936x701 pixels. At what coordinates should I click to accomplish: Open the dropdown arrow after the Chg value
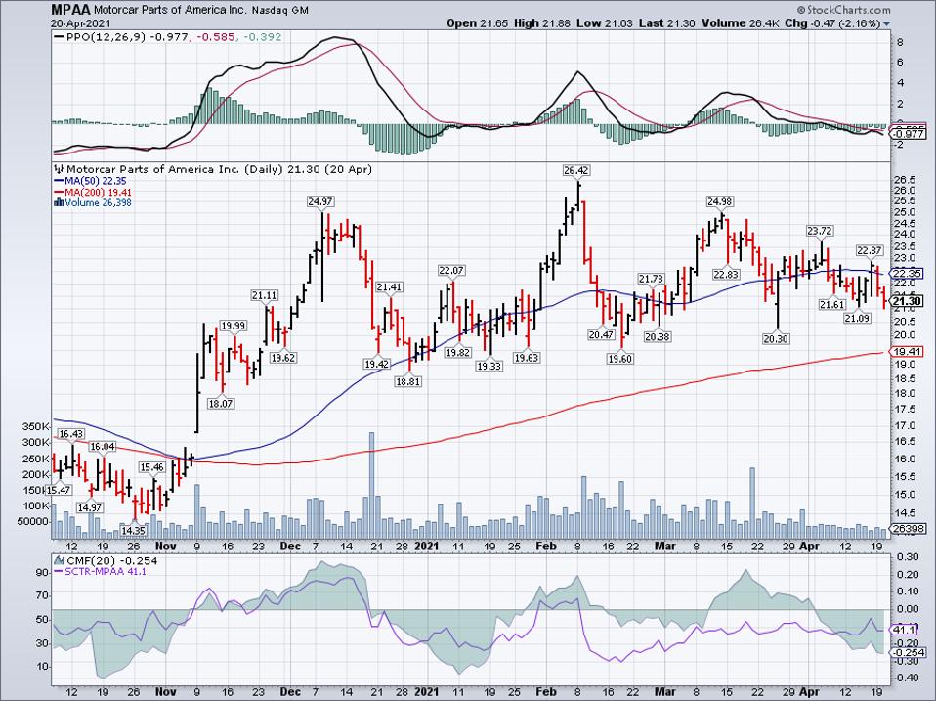point(886,23)
